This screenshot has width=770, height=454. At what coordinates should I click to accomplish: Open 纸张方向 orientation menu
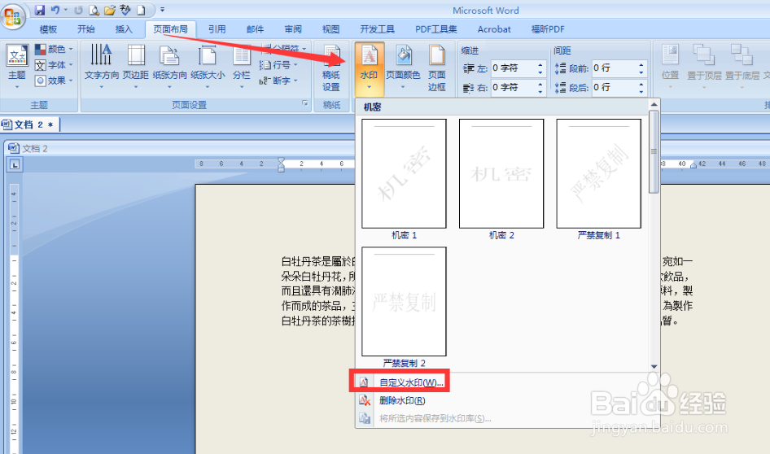tap(169, 67)
